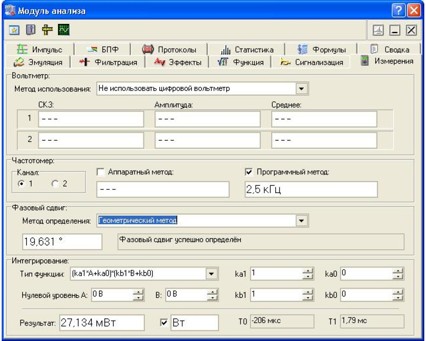Open the Статистика tab
Viewport: 426px width, 341px height.
248,49
